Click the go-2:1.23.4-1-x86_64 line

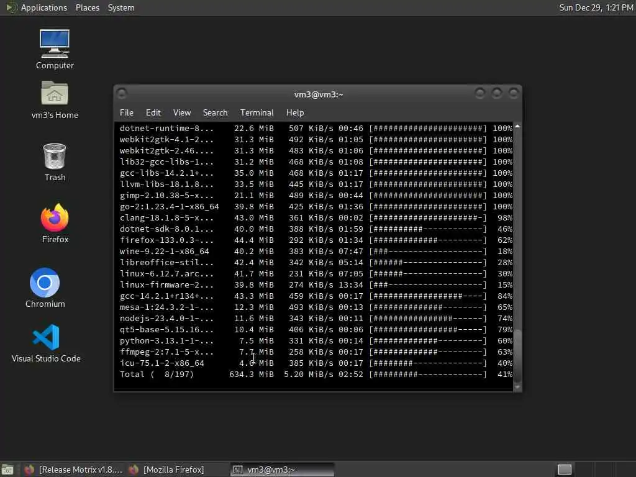point(316,206)
